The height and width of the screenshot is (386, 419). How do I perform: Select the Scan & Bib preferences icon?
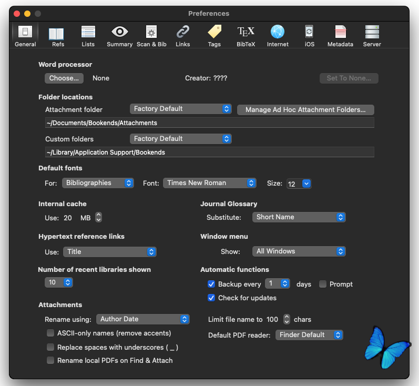pyautogui.click(x=151, y=36)
